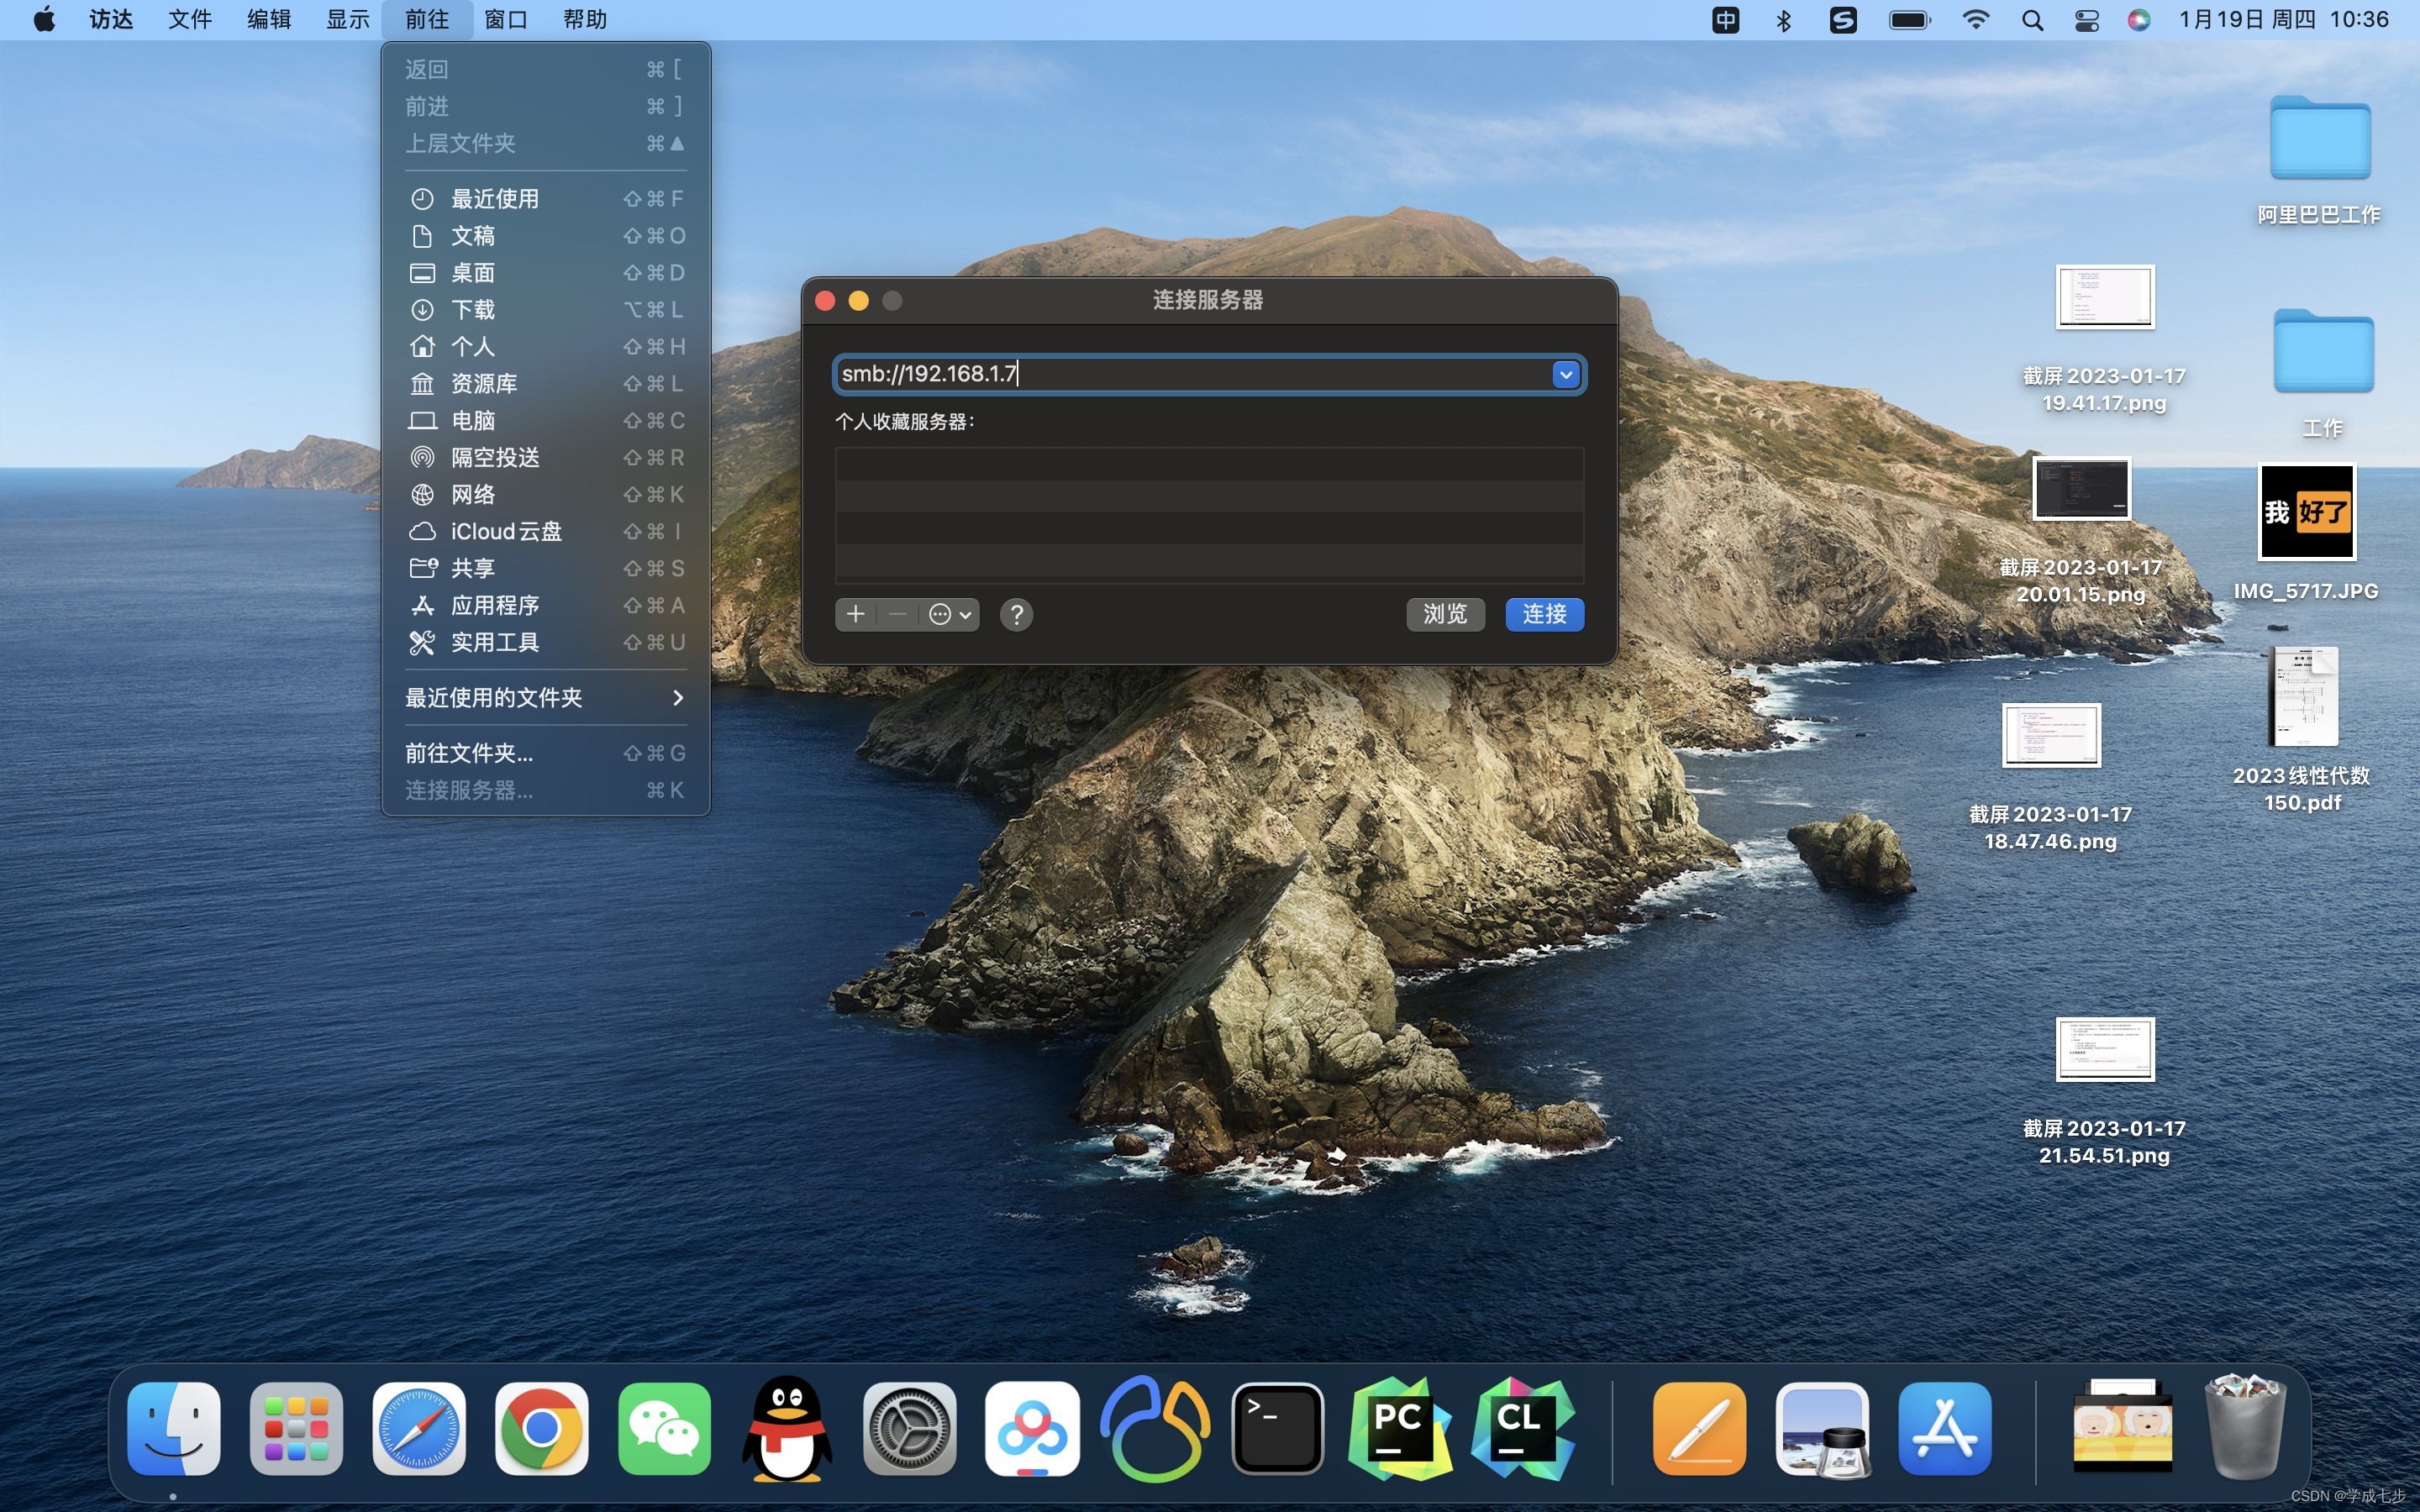
Task: Click into the smb server address field
Action: pos(1190,374)
